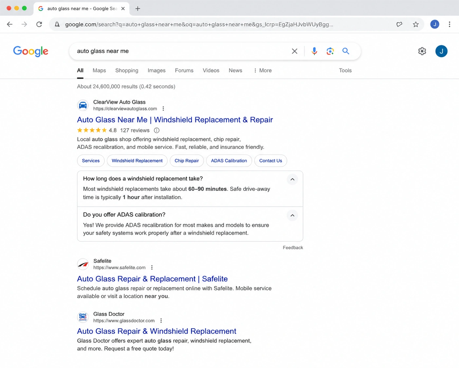
Task: Click the Glass Doctor site favicon
Action: point(83,317)
